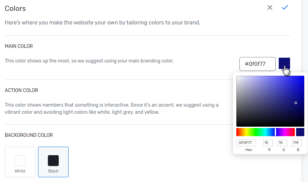The image size is (308, 182).
Task: Click the R label below picker
Action: coord(269,150)
